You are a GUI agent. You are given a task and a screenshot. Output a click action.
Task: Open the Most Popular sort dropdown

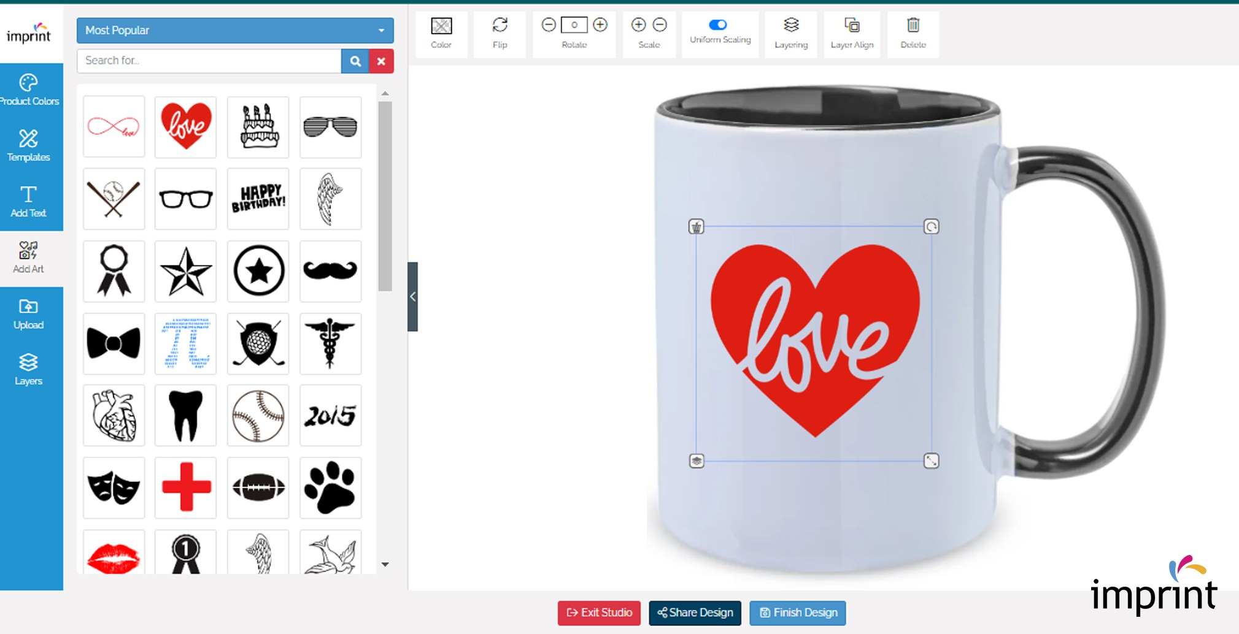click(234, 30)
